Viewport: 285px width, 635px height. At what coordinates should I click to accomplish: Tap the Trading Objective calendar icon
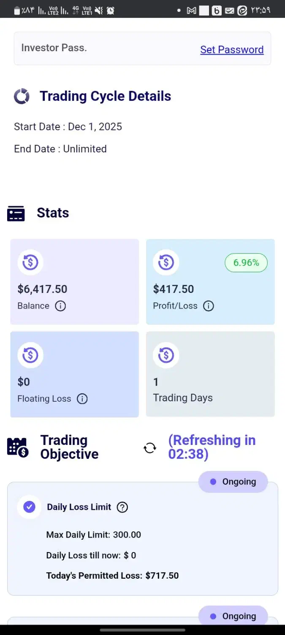18,447
